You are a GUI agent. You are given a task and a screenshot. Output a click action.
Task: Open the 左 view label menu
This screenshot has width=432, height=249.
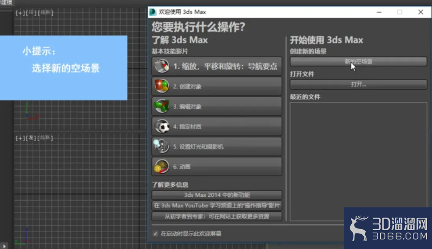31,138
